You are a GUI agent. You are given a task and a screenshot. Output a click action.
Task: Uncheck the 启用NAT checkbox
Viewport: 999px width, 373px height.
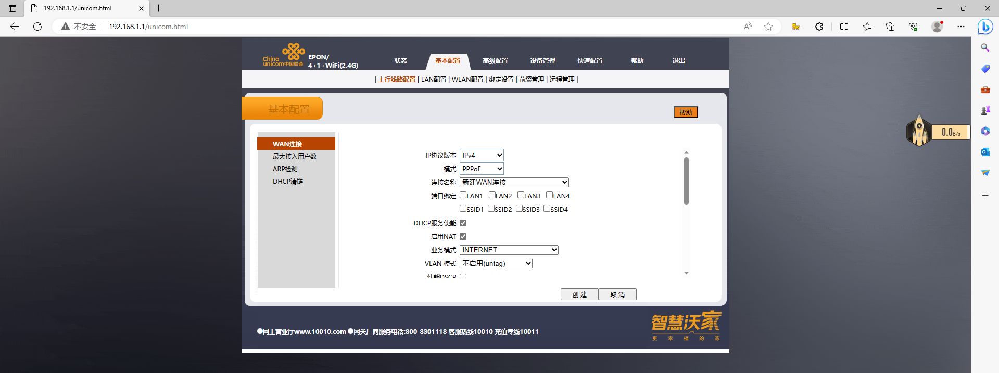[x=463, y=236]
